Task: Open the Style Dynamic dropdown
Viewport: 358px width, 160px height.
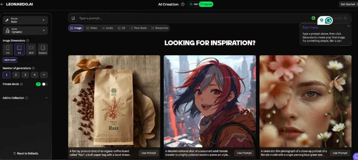Action: click(x=25, y=31)
